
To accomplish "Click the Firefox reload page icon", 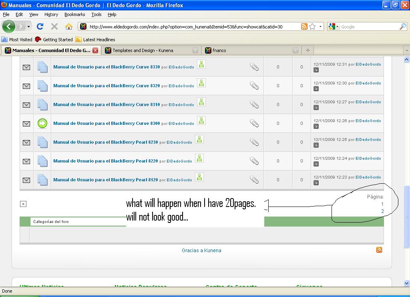I will click(x=40, y=26).
